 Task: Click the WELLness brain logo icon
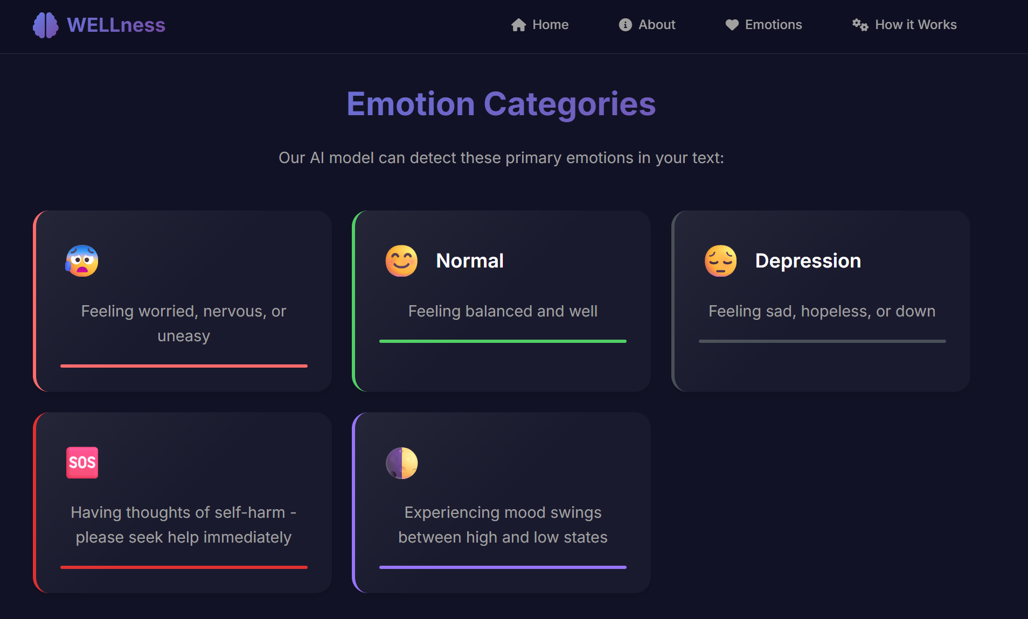(46, 25)
